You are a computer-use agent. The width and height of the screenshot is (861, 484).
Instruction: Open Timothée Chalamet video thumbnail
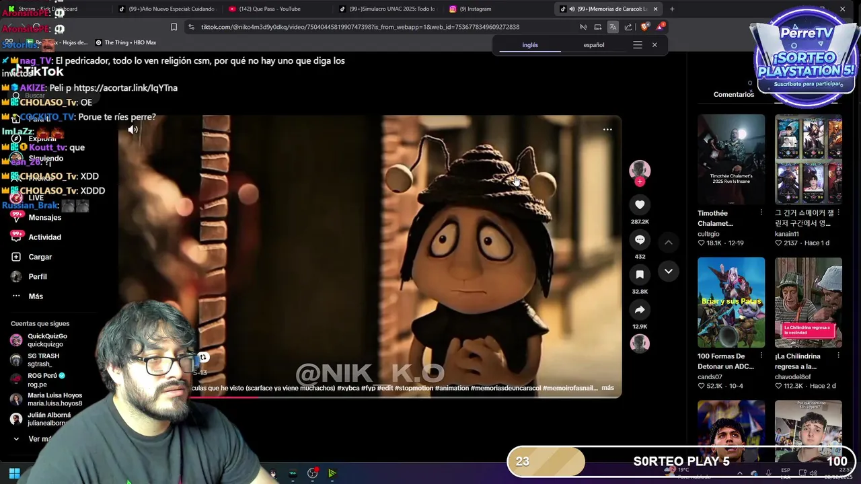pyautogui.click(x=731, y=159)
